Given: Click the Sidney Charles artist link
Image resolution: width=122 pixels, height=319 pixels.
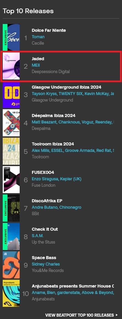Looking at the screenshot, I should coord(46,264).
